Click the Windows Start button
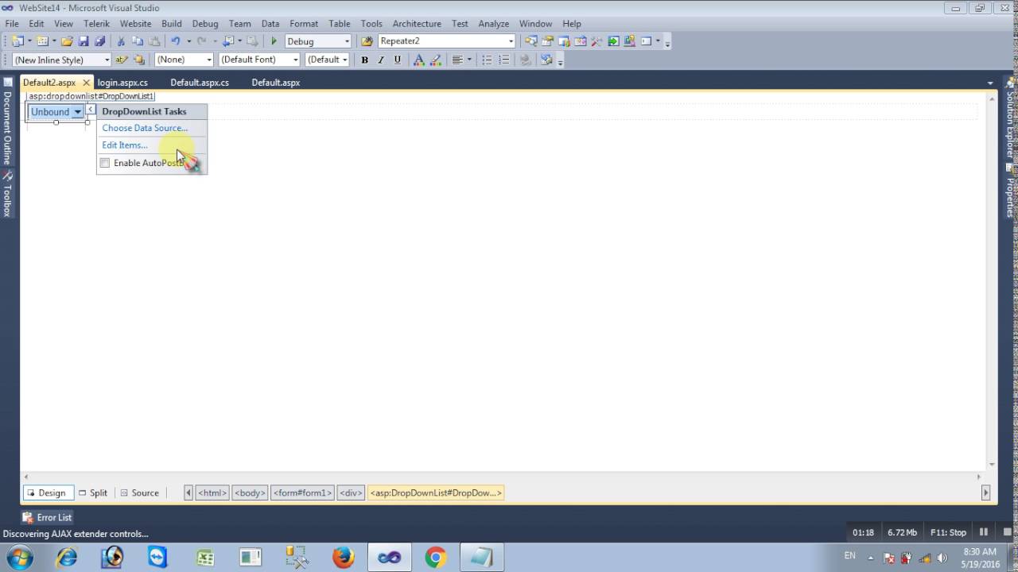 click(x=19, y=557)
